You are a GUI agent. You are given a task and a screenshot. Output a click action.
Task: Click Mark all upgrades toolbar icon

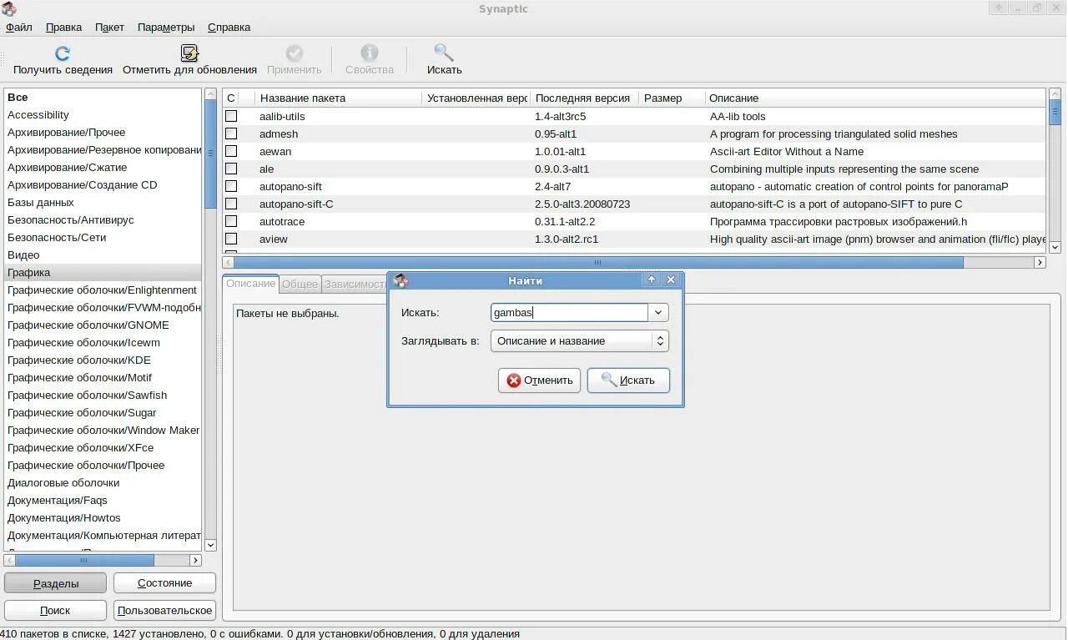point(189,53)
